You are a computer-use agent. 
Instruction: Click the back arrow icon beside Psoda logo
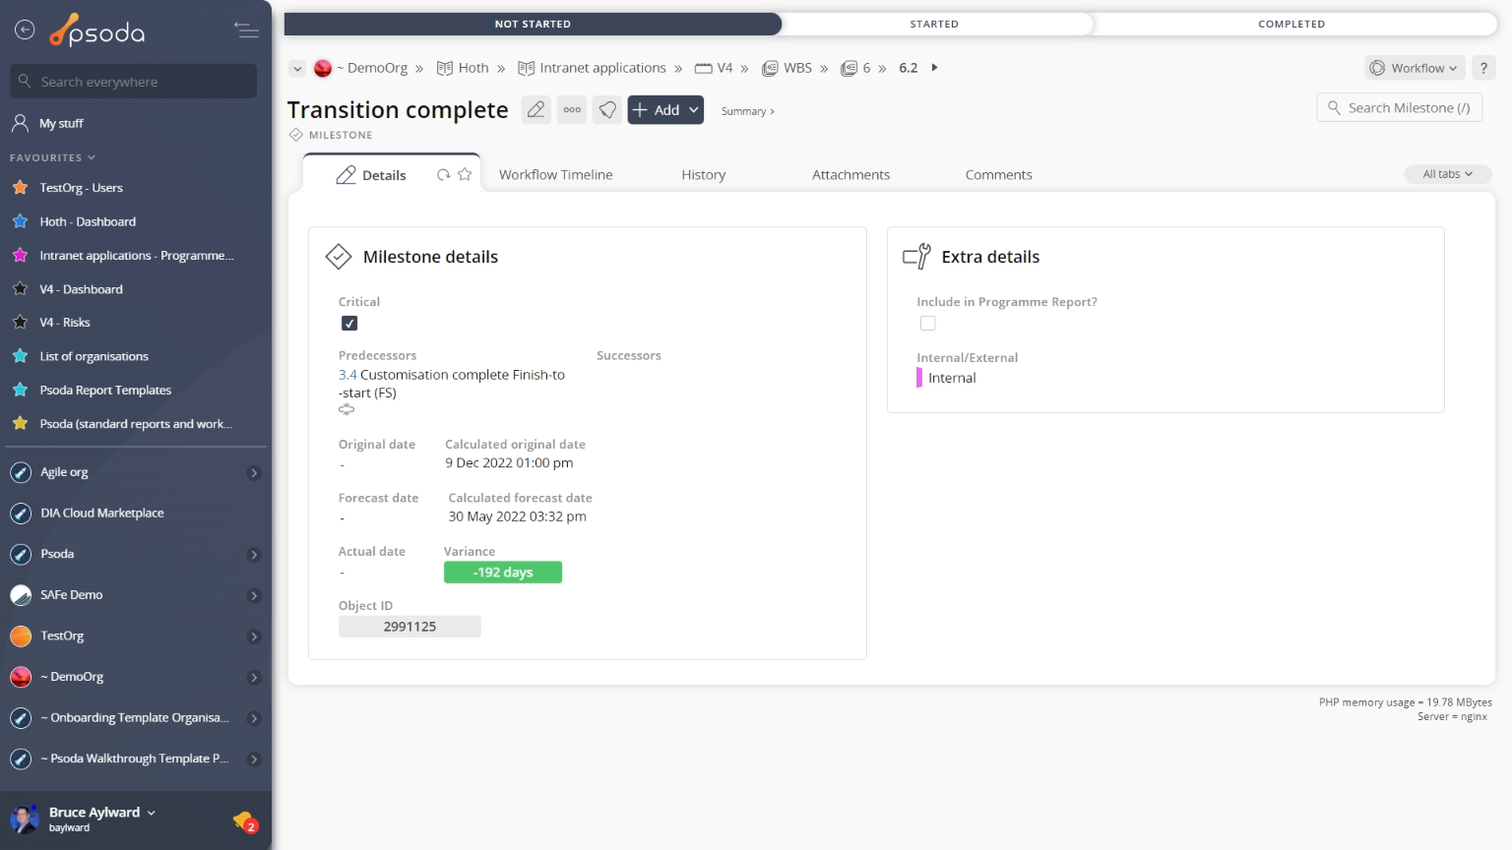tap(25, 30)
